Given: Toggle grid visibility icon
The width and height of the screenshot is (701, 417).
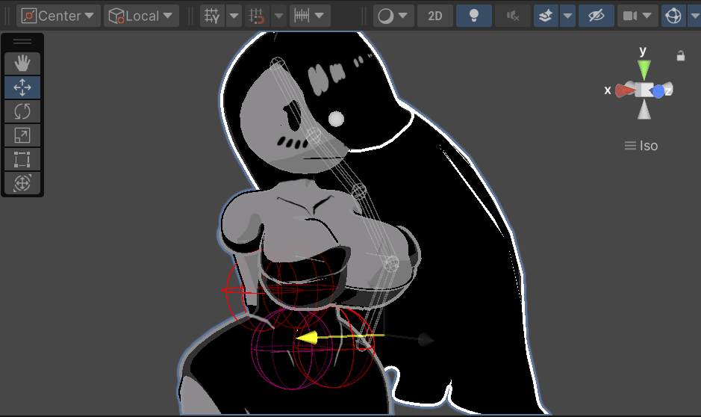Looking at the screenshot, I should (212, 16).
